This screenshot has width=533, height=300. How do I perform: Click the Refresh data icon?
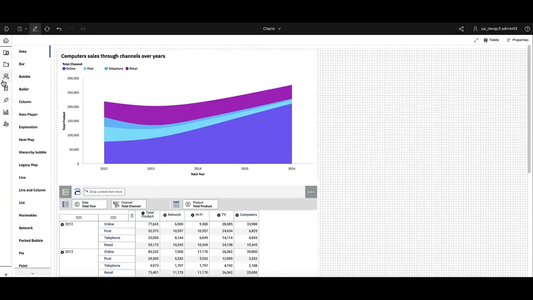47,29
